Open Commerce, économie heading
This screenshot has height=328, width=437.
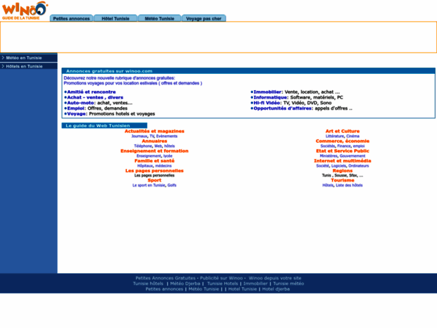coord(343,141)
